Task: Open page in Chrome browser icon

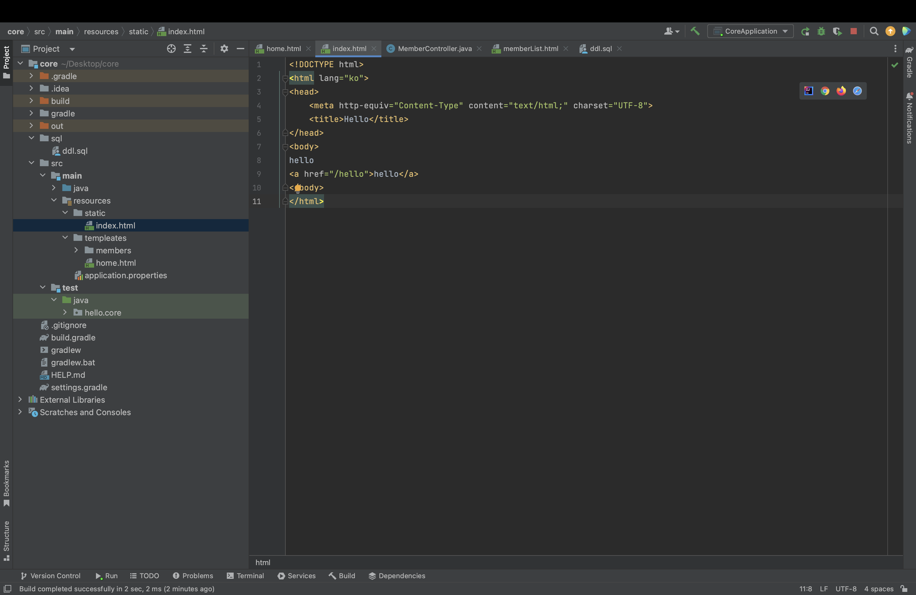Action: tap(825, 91)
